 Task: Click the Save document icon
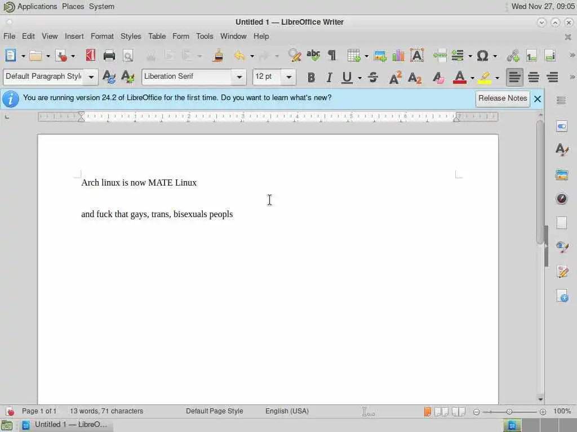pyautogui.click(x=61, y=56)
